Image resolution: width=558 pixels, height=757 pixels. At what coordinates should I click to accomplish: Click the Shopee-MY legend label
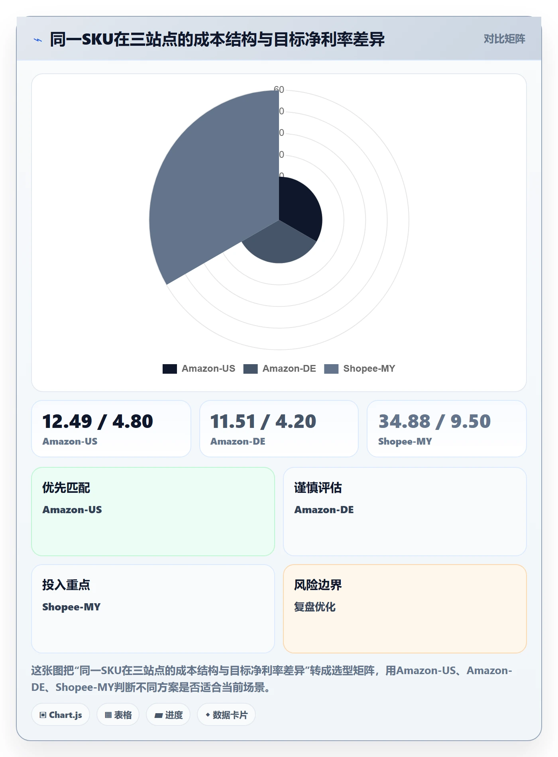click(369, 369)
